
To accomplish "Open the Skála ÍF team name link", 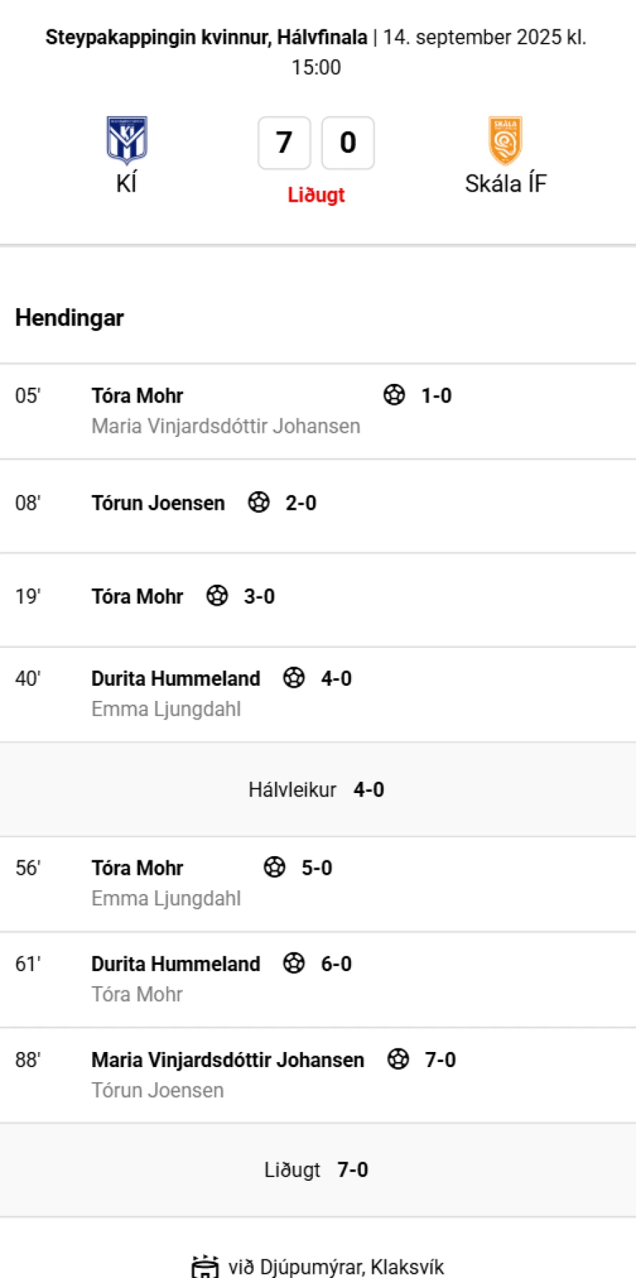I will [x=506, y=184].
